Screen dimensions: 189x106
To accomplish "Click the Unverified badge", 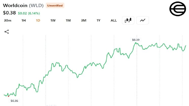I will pos(55,6).
